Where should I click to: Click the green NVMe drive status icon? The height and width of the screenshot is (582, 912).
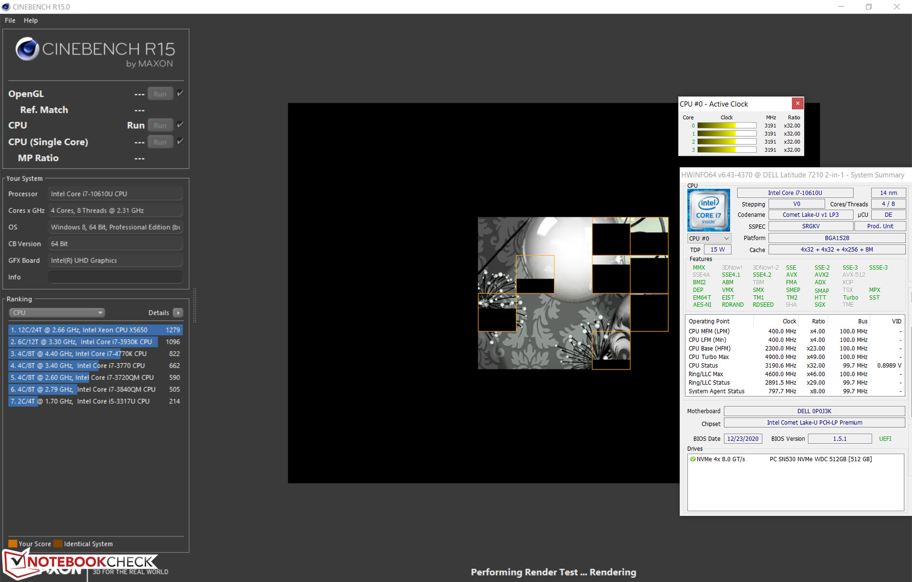pyautogui.click(x=692, y=459)
